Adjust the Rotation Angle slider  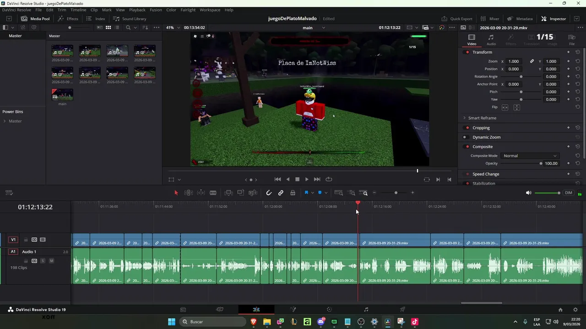click(521, 77)
